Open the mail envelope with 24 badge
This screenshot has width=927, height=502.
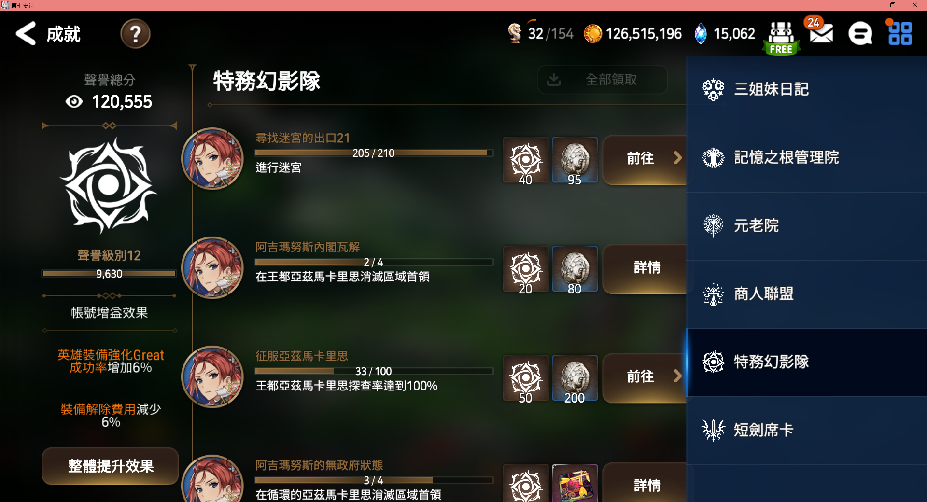[820, 32]
